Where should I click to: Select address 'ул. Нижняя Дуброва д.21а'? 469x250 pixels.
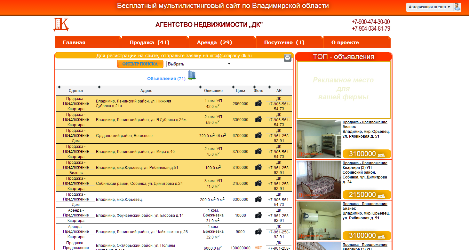133,103
